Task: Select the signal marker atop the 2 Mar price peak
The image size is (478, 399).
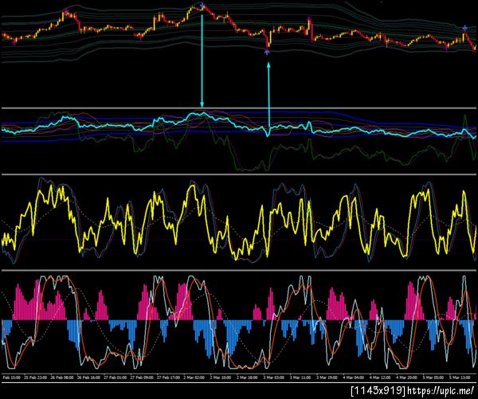Action: 202,5
